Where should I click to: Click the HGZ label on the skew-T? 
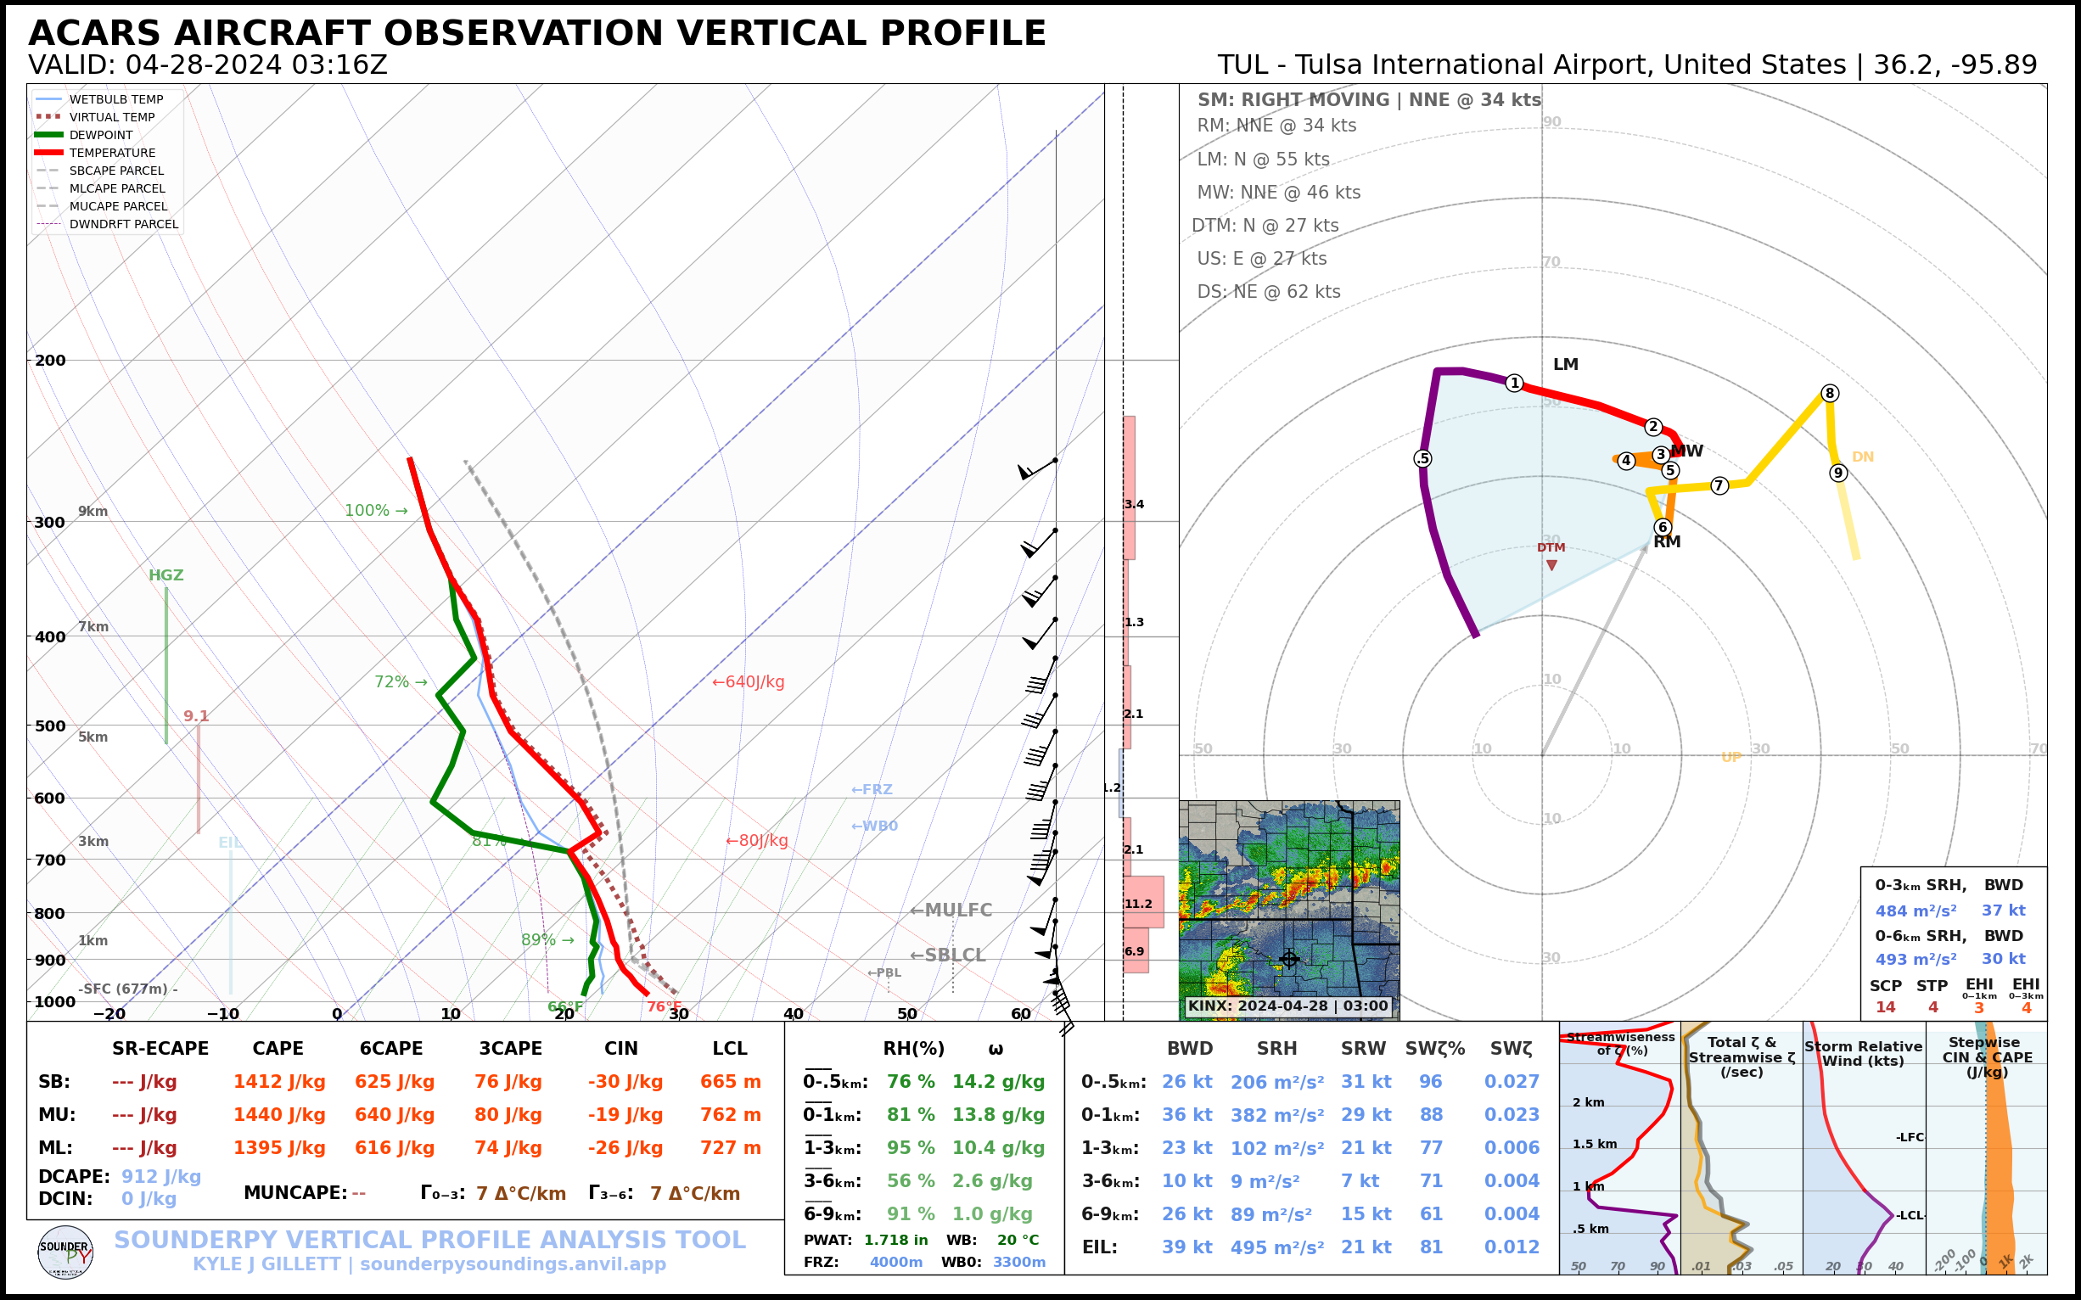point(166,575)
